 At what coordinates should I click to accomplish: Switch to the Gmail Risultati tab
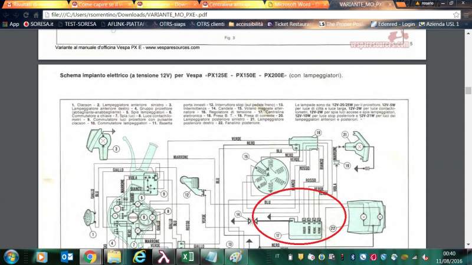click(35, 5)
